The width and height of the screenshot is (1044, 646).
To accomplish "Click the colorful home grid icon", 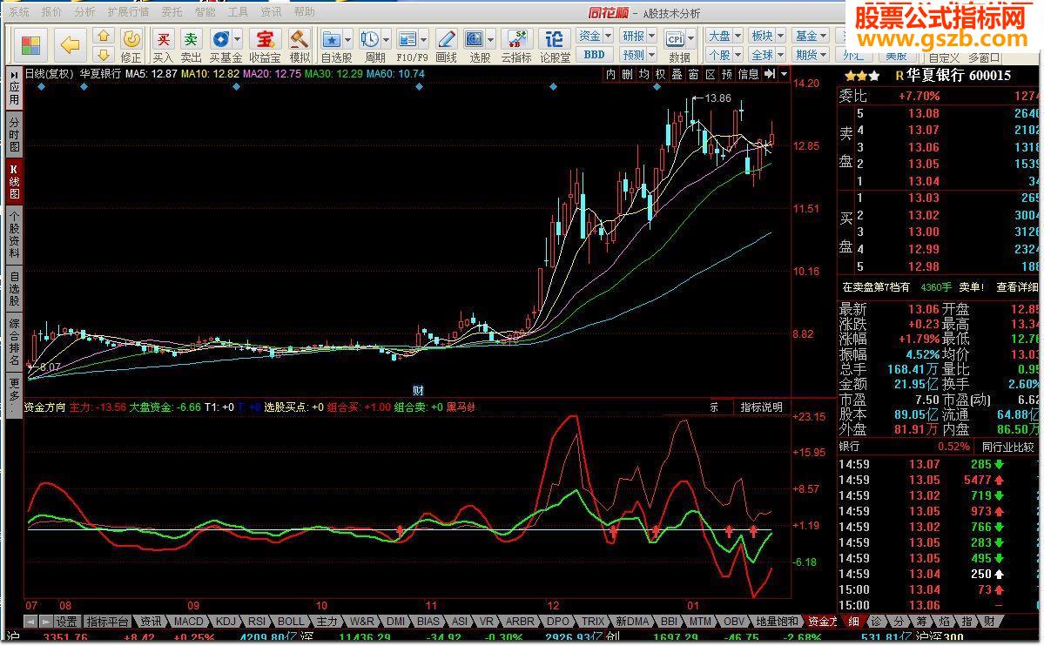I will [x=30, y=45].
